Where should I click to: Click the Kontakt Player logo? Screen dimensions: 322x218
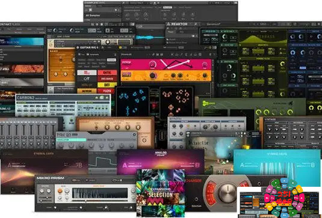coord(10,25)
